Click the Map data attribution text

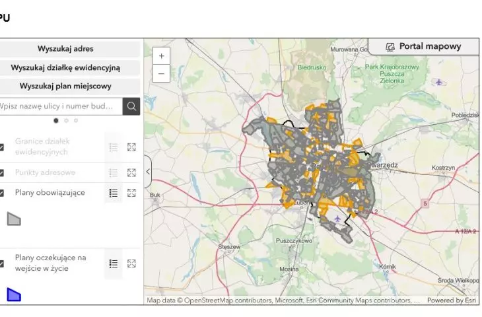coord(283,300)
